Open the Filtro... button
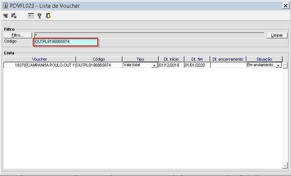Screen dimensions: 291x176 click(18, 35)
